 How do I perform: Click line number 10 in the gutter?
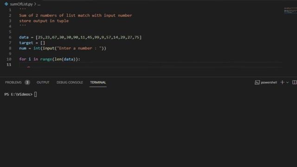(x=9, y=59)
